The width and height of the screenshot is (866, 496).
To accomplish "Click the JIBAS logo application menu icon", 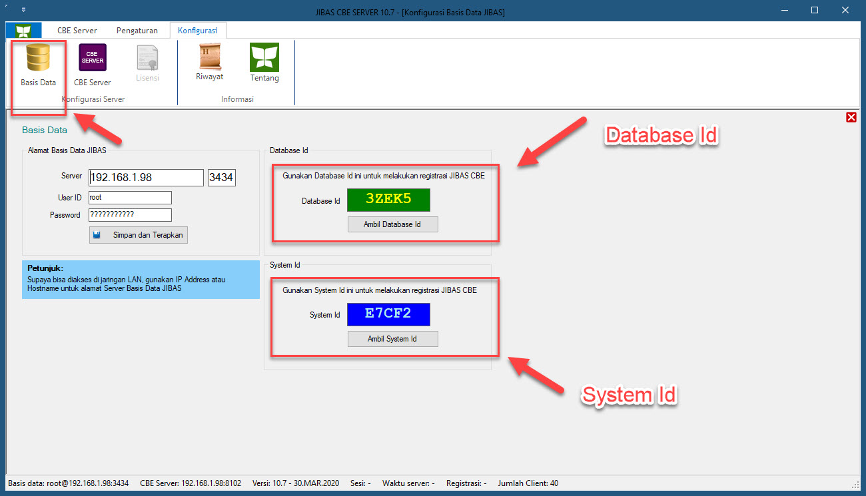I will pos(23,30).
